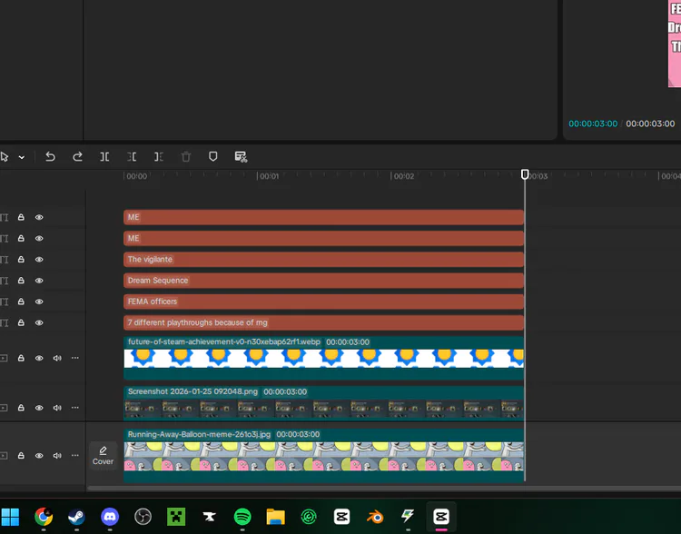681x534 pixels.
Task: Lock the Screenshot 2026-01-25 track
Action: 21,408
